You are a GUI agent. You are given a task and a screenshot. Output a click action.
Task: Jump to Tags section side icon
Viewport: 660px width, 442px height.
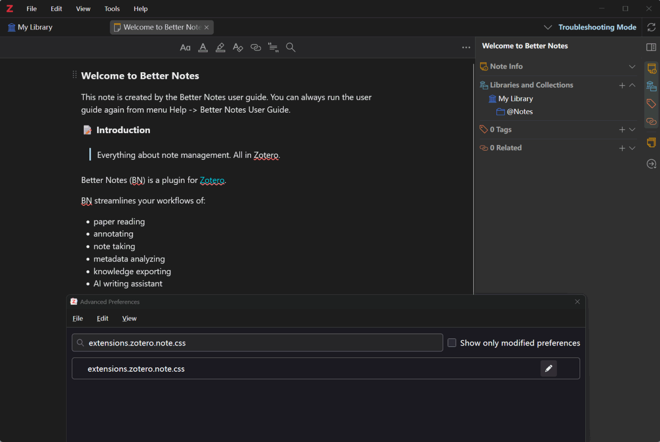point(651,104)
